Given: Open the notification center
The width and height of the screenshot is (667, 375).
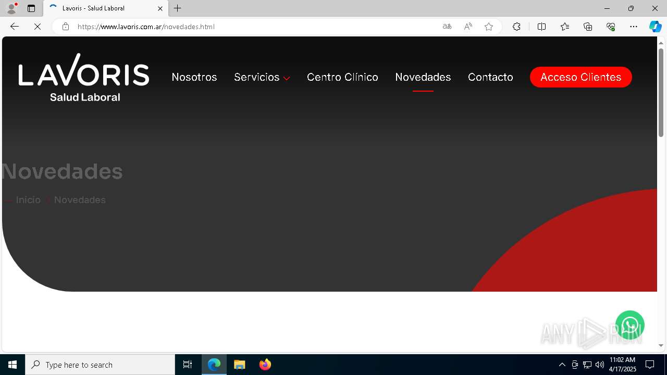Looking at the screenshot, I should click(x=650, y=365).
